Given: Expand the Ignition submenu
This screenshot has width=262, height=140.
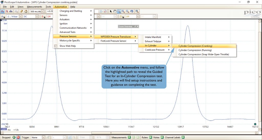Looking at the screenshot, I should tap(73, 24).
